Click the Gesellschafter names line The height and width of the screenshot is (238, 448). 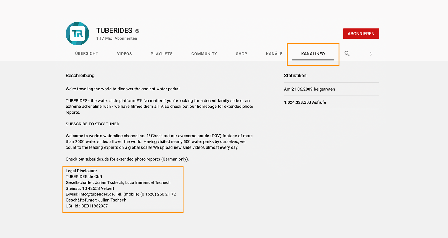(118, 182)
